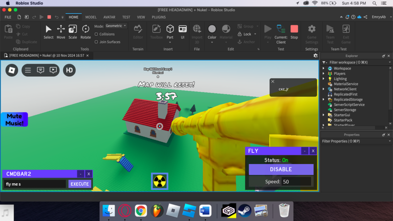This screenshot has width=393, height=221.
Task: Click the Lock button in Edit
Action: pos(245,34)
